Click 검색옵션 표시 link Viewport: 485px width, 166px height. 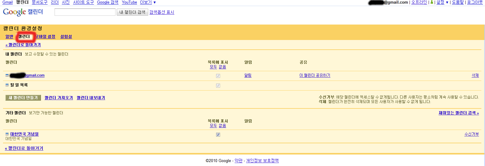162,12
